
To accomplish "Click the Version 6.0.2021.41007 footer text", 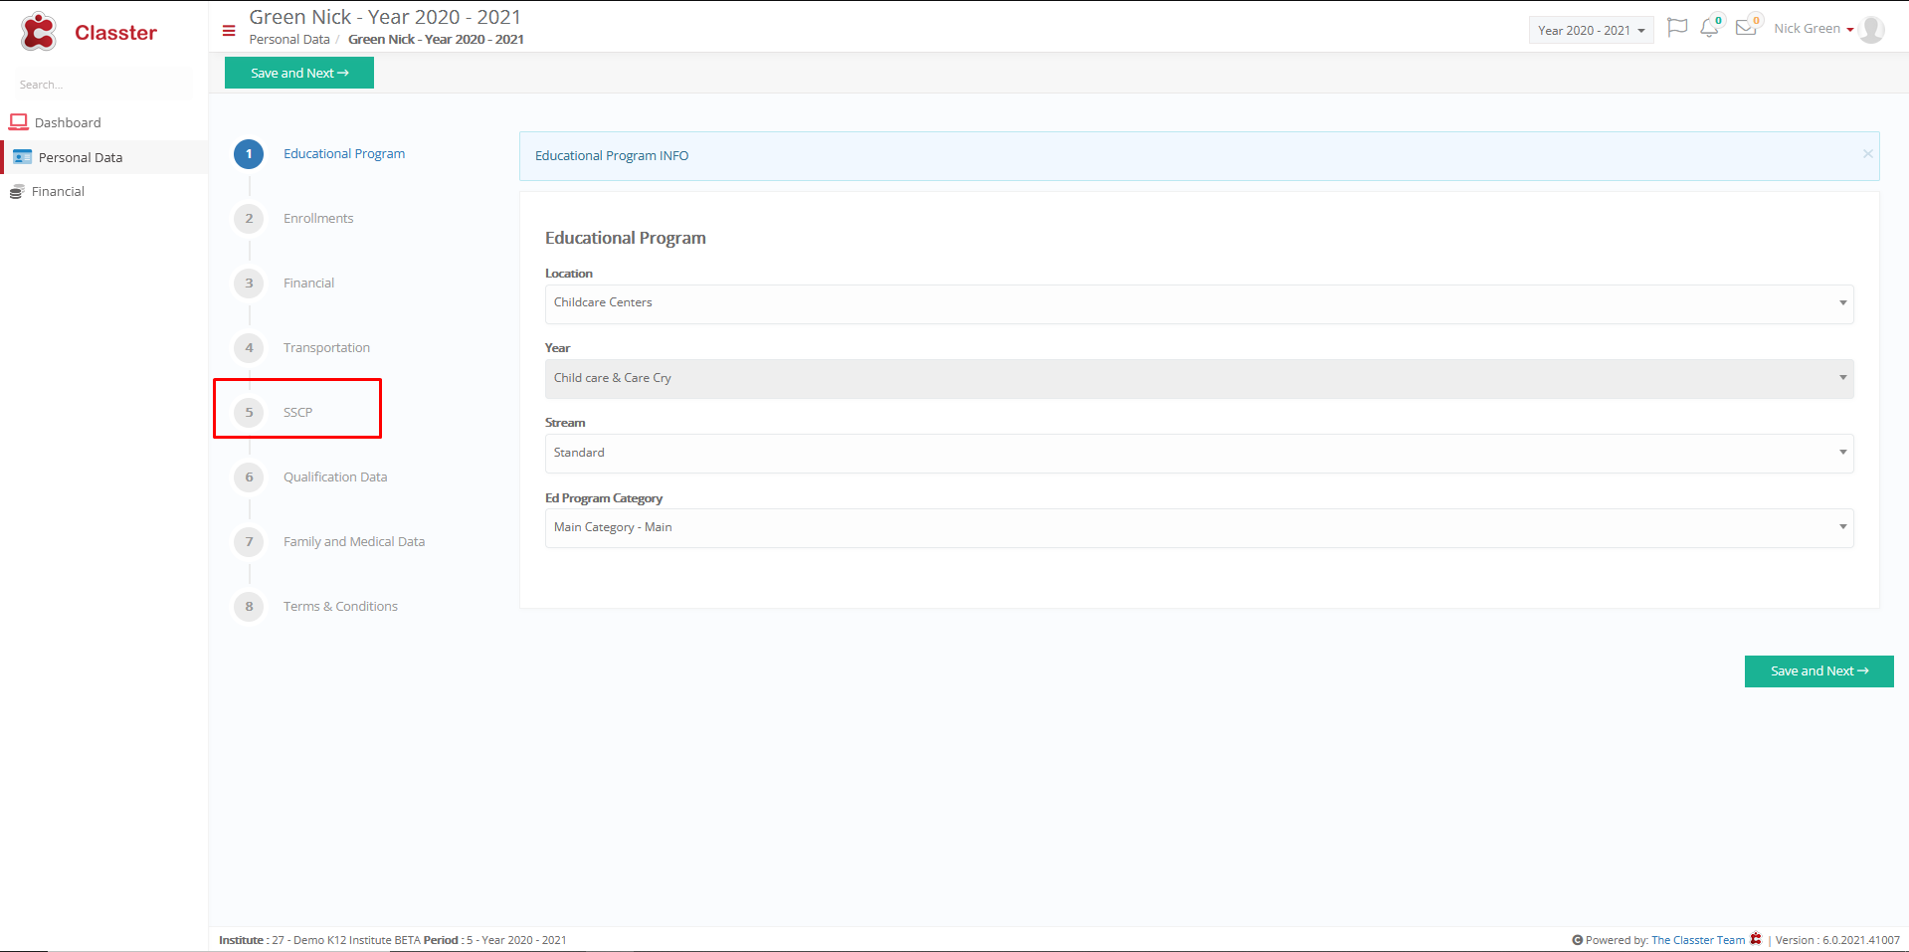I will (x=1837, y=940).
